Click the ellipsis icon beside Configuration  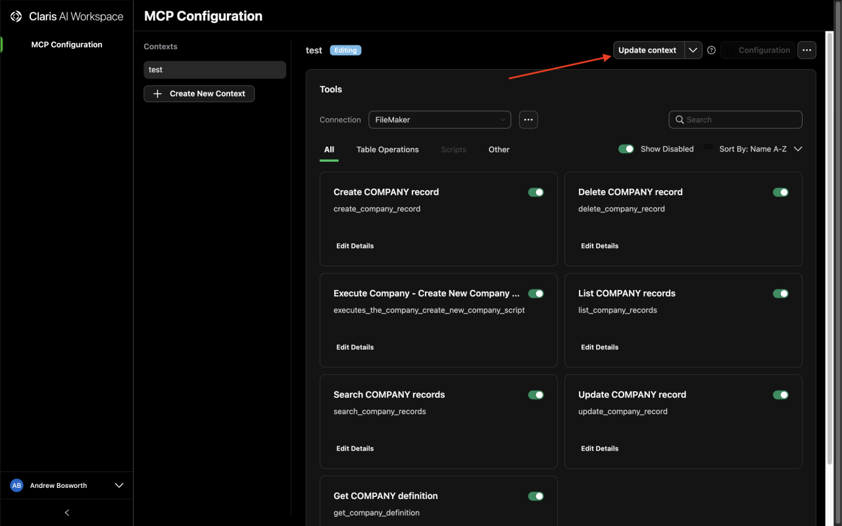[x=806, y=50]
